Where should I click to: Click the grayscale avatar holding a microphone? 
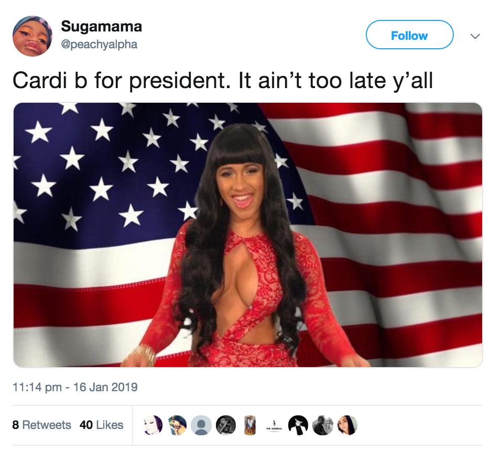coord(225,425)
